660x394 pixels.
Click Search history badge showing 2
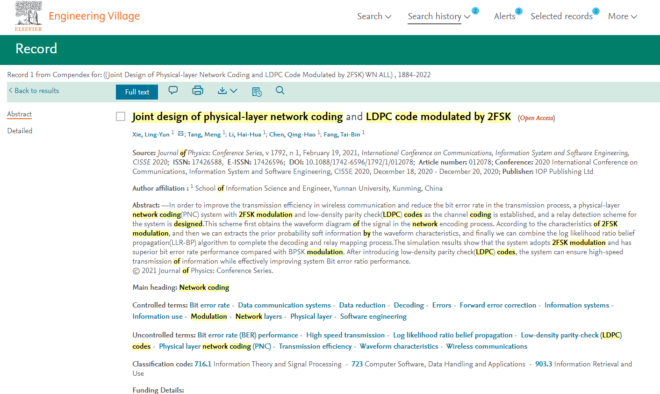click(475, 11)
